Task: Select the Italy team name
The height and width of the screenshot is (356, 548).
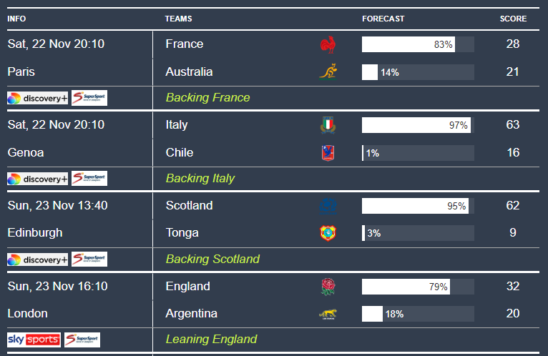Action: (177, 125)
